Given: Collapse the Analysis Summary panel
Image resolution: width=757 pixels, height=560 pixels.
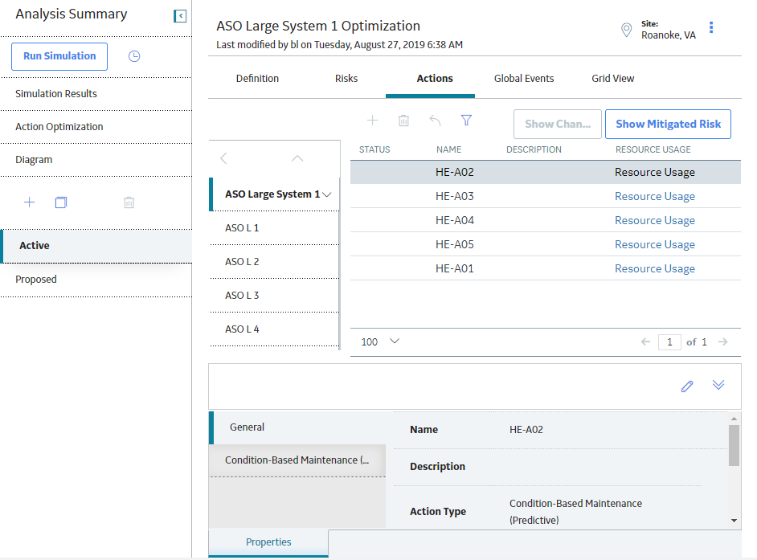Looking at the screenshot, I should 180,16.
